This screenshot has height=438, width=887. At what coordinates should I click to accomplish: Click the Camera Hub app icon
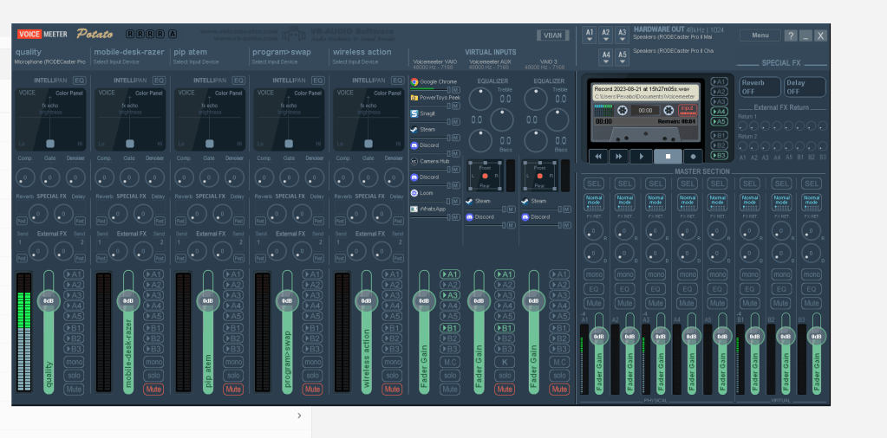tap(414, 161)
